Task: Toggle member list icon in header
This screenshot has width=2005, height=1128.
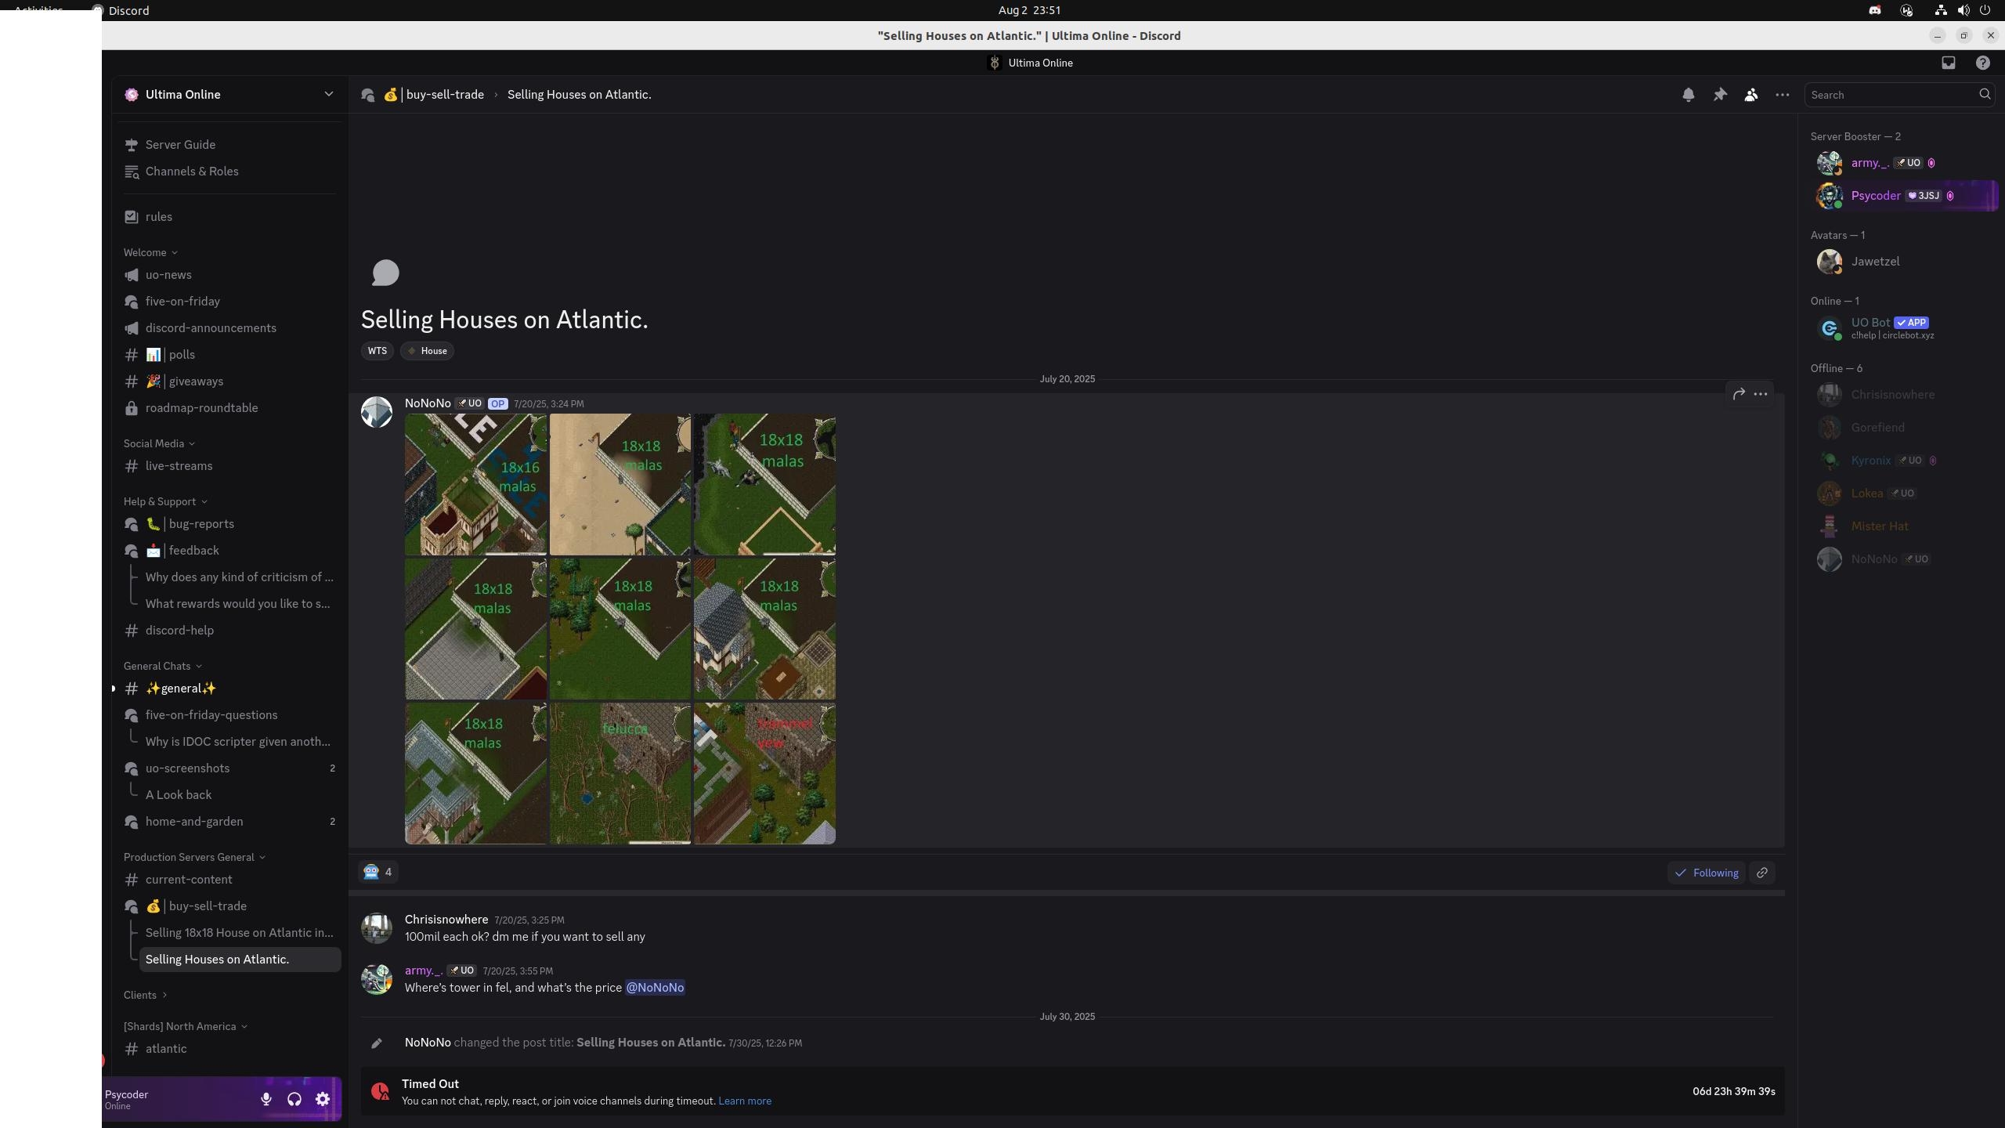Action: (x=1751, y=95)
